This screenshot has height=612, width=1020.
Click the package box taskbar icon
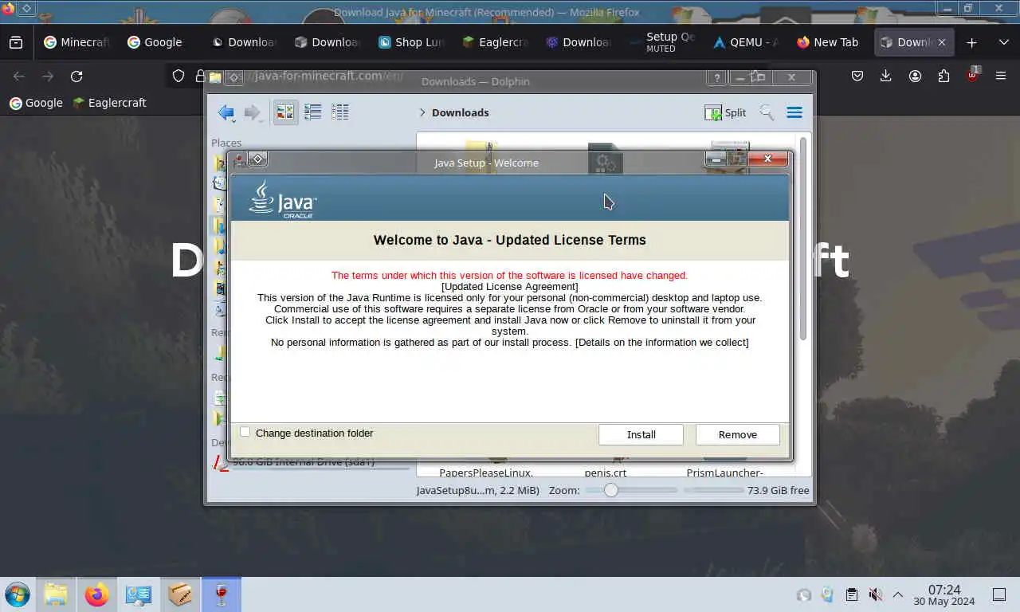click(x=180, y=594)
